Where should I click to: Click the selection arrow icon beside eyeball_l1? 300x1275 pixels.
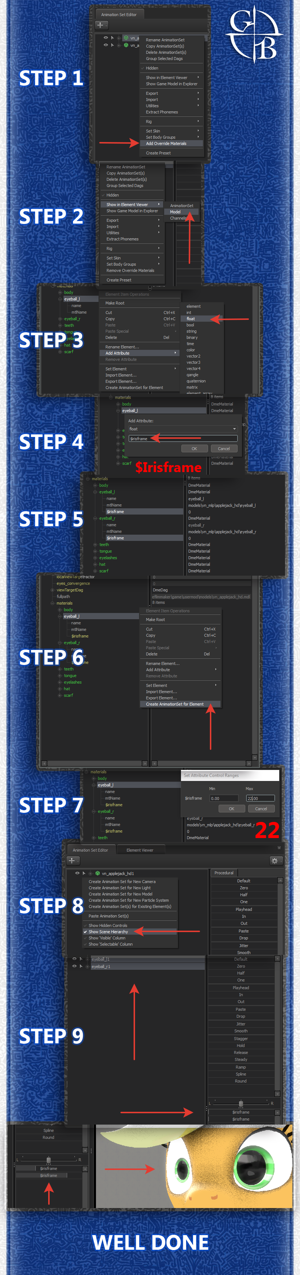point(81,959)
